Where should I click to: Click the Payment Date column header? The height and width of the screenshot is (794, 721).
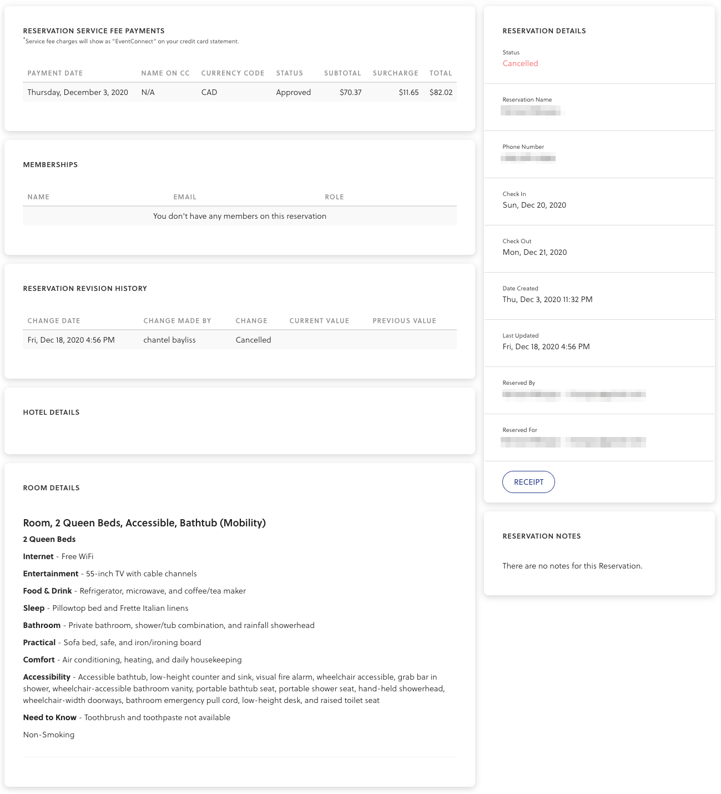pos(55,73)
